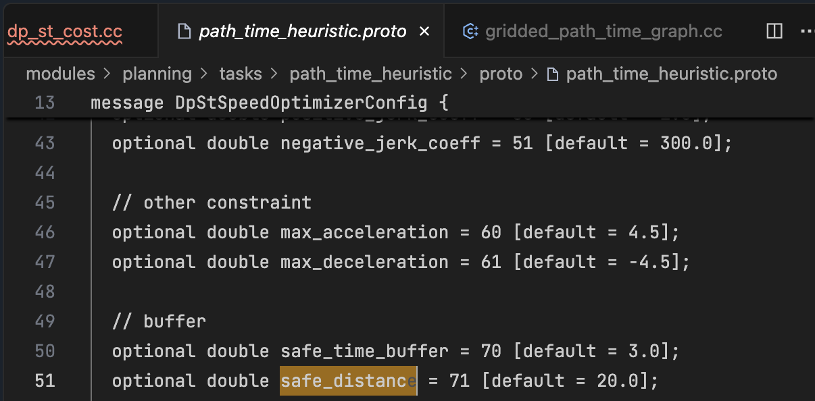The width and height of the screenshot is (815, 401).
Task: Click the file icon in the breadcrumb
Action: (x=552, y=74)
